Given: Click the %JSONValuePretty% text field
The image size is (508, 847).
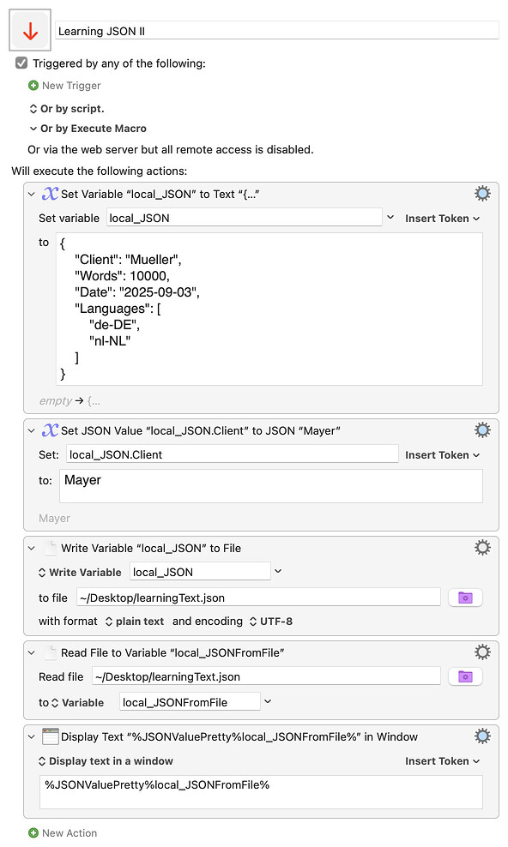Looking at the screenshot, I should coord(261,792).
